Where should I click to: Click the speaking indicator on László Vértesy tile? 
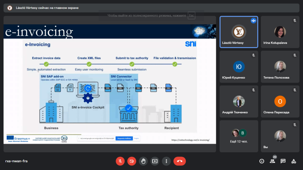[253, 20]
